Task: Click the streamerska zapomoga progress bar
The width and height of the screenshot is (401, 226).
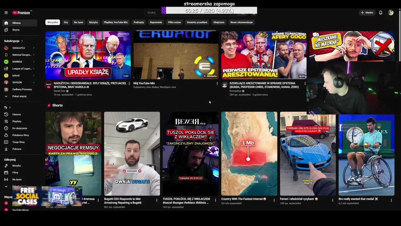Action: tap(209, 11)
